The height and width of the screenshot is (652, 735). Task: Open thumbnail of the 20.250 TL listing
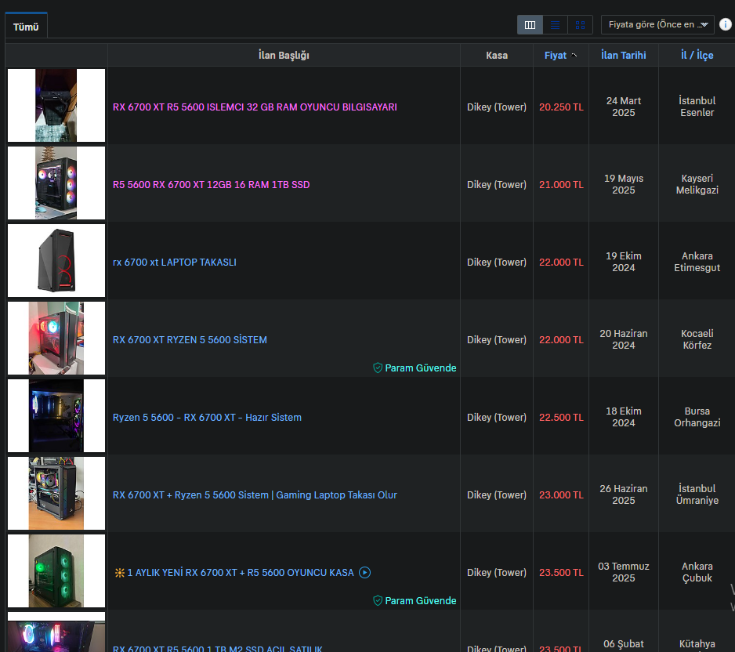coord(56,106)
